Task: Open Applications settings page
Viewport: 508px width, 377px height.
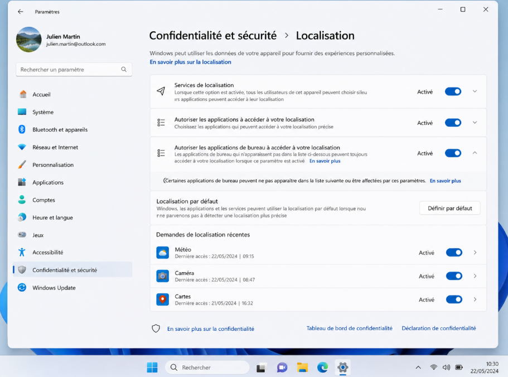Action: tap(72, 182)
